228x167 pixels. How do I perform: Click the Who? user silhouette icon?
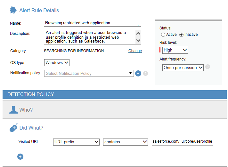tap(13, 110)
